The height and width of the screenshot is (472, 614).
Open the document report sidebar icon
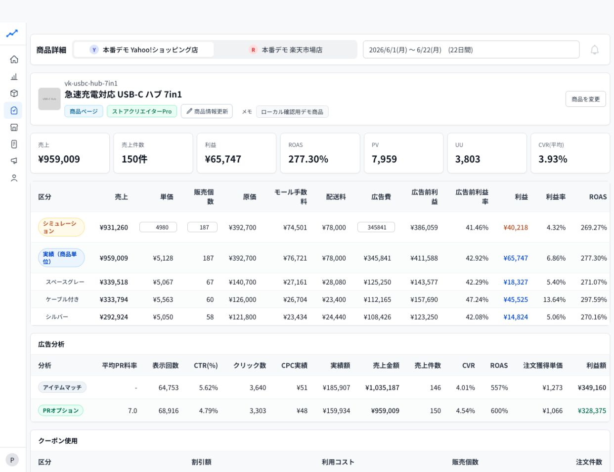(14, 144)
